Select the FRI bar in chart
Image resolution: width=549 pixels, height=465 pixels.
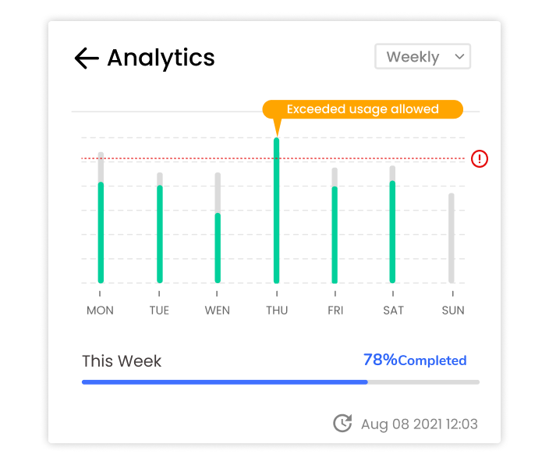(x=335, y=225)
